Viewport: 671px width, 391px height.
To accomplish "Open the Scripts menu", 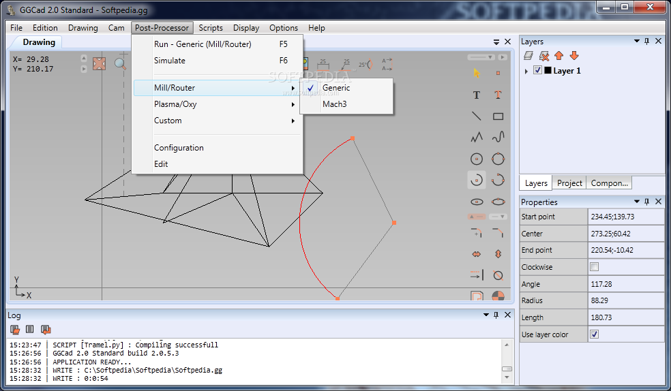I will coord(211,28).
